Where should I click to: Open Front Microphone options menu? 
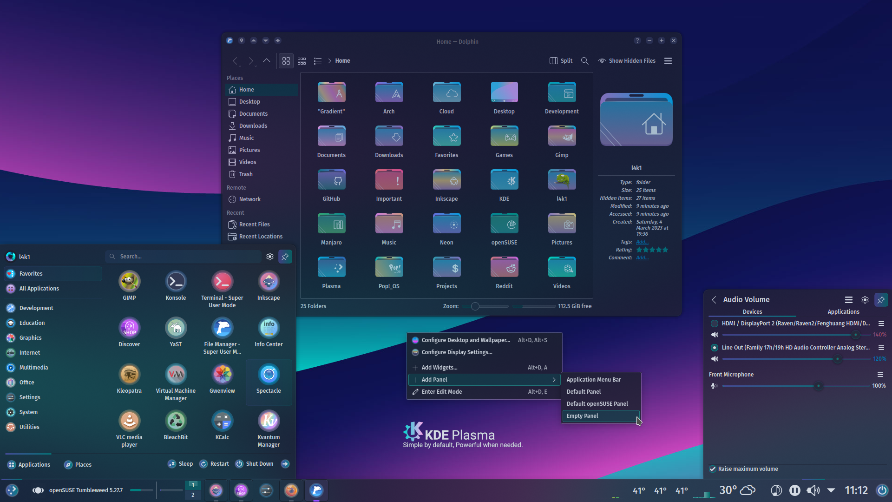pos(880,375)
